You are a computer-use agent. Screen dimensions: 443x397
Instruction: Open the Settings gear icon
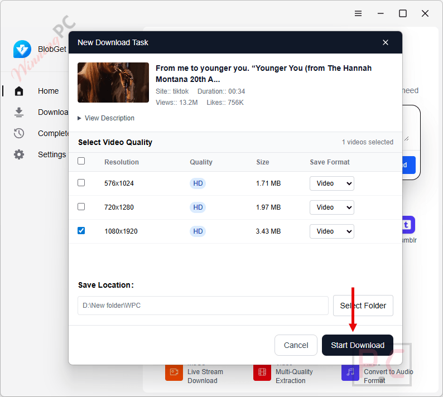(x=19, y=154)
